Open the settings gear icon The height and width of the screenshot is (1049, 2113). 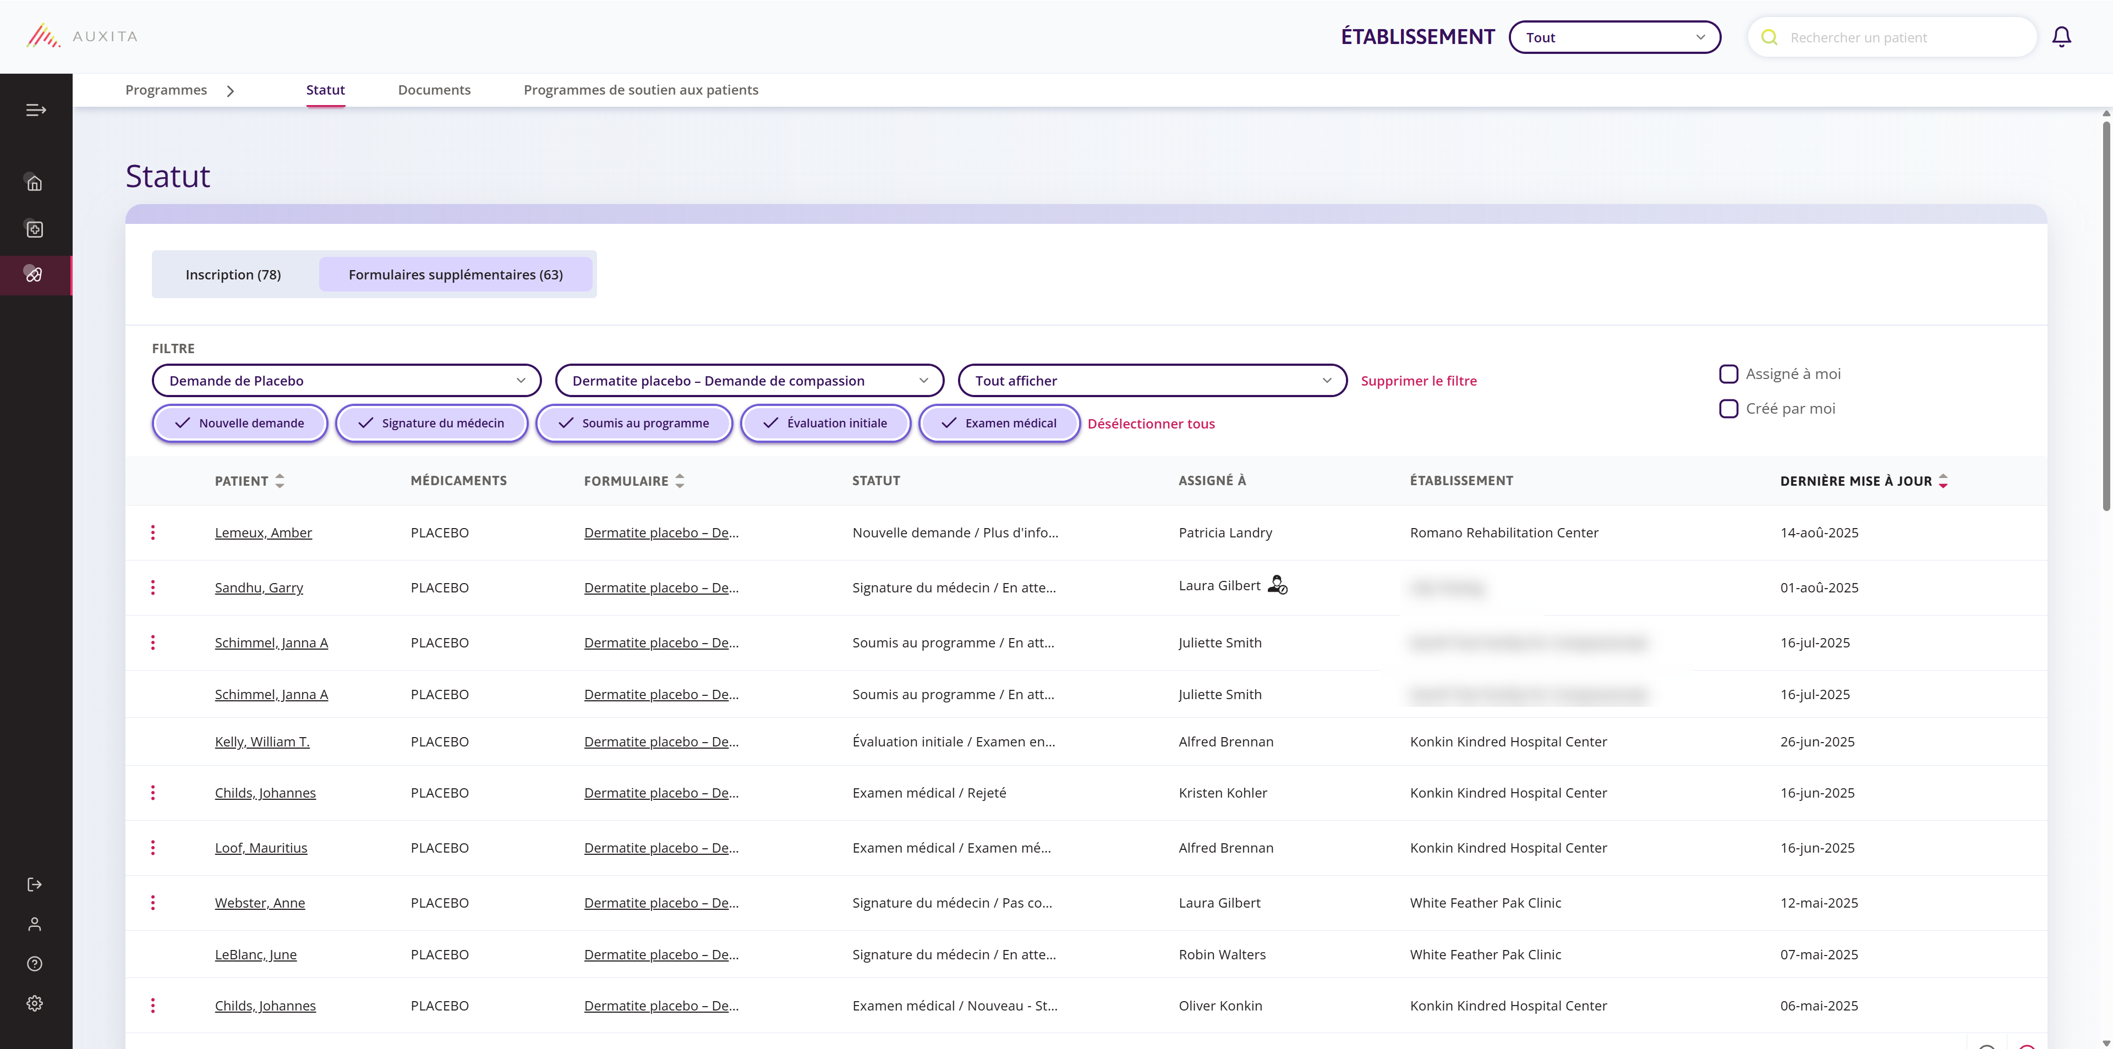point(35,1003)
